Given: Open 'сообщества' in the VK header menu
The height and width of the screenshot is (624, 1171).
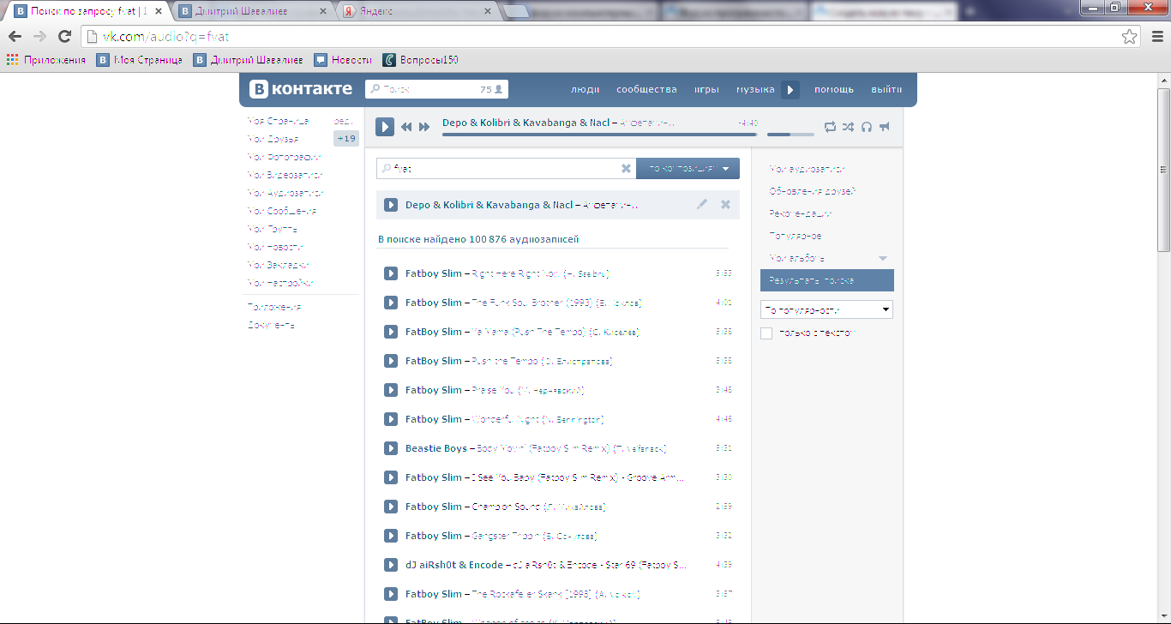Looking at the screenshot, I should [x=646, y=89].
